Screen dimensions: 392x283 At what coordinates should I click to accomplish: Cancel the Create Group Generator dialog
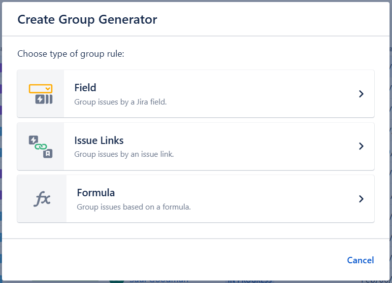(360, 260)
